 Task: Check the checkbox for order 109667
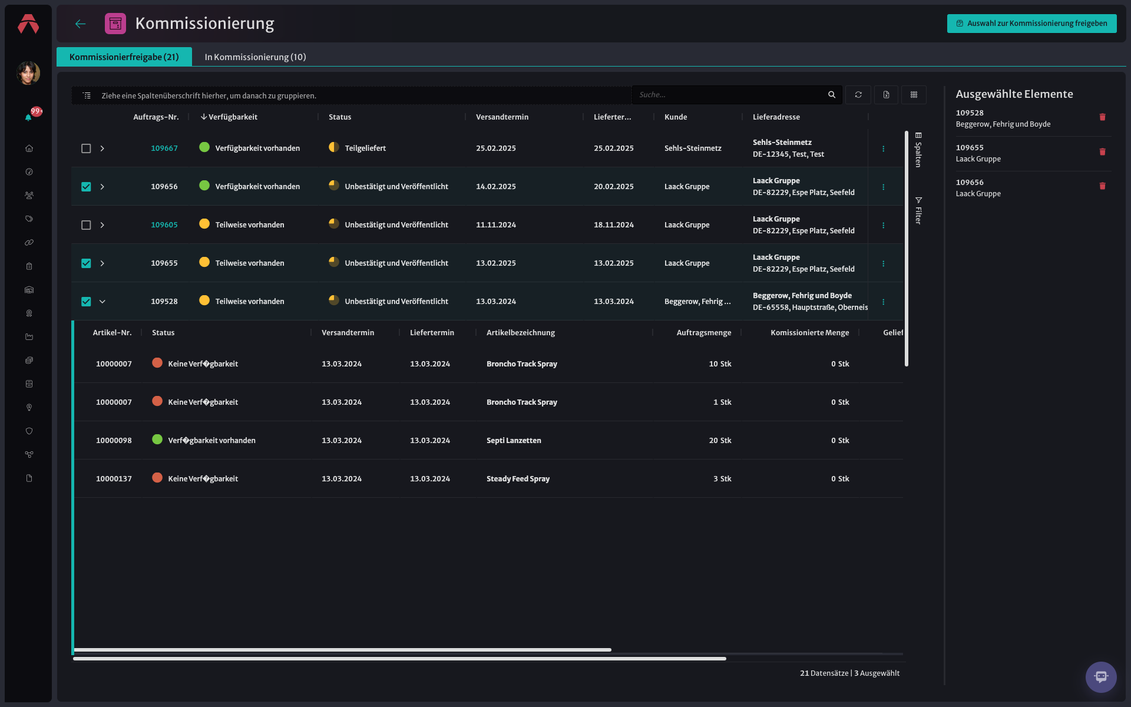[86, 148]
